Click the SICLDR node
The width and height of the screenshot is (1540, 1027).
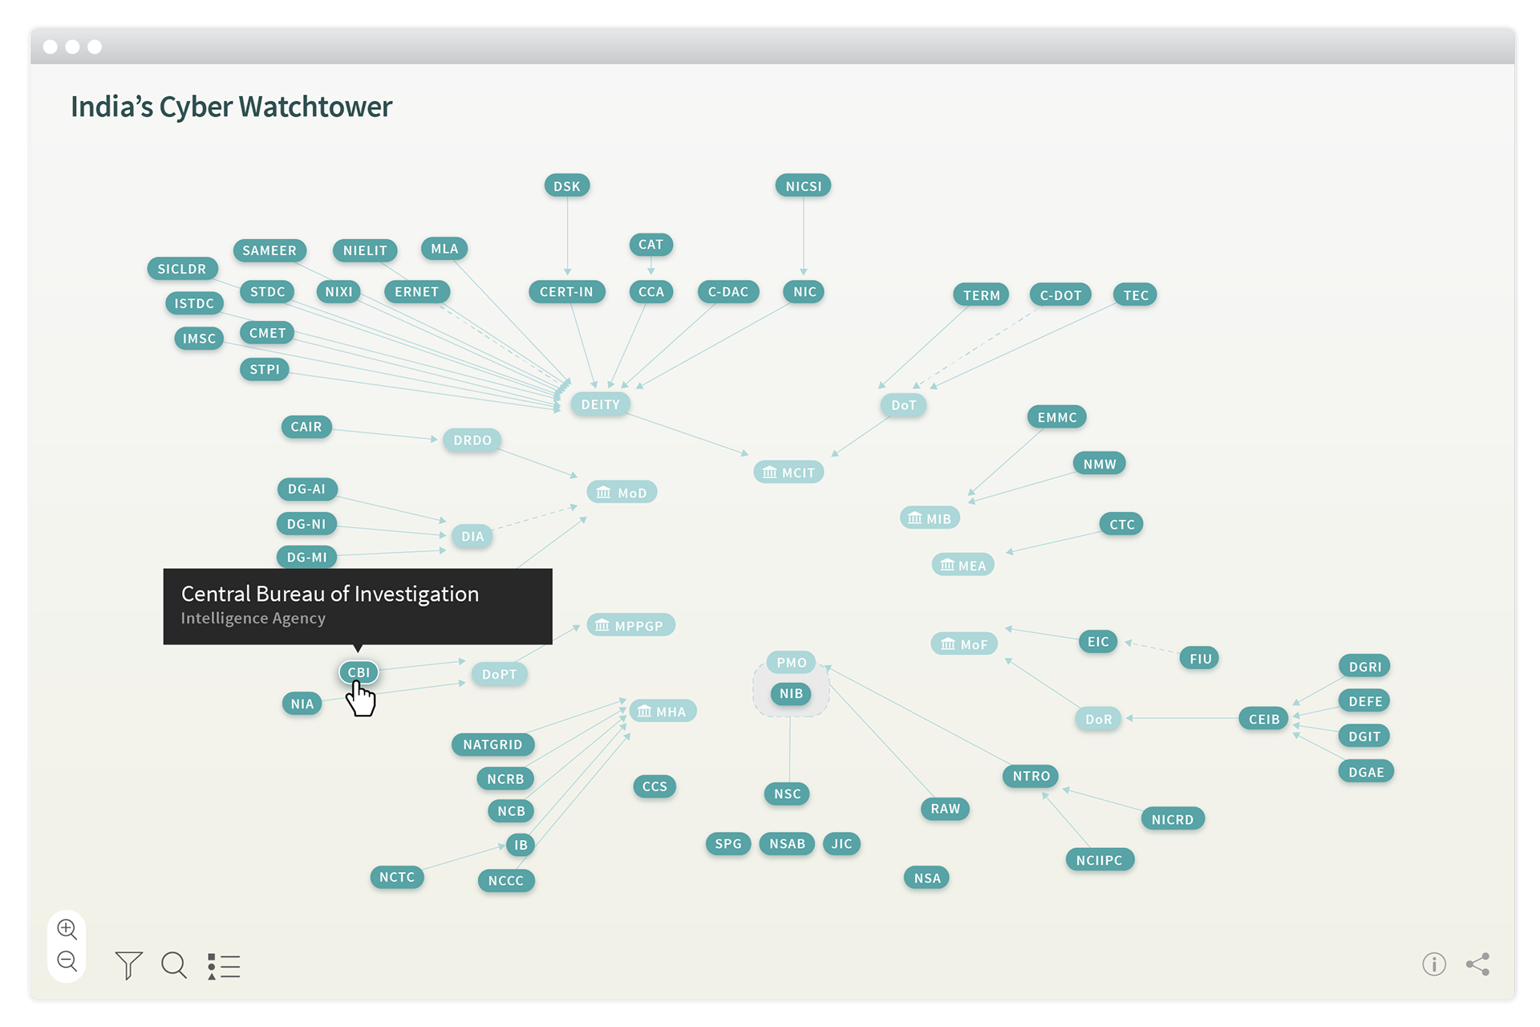tap(182, 269)
